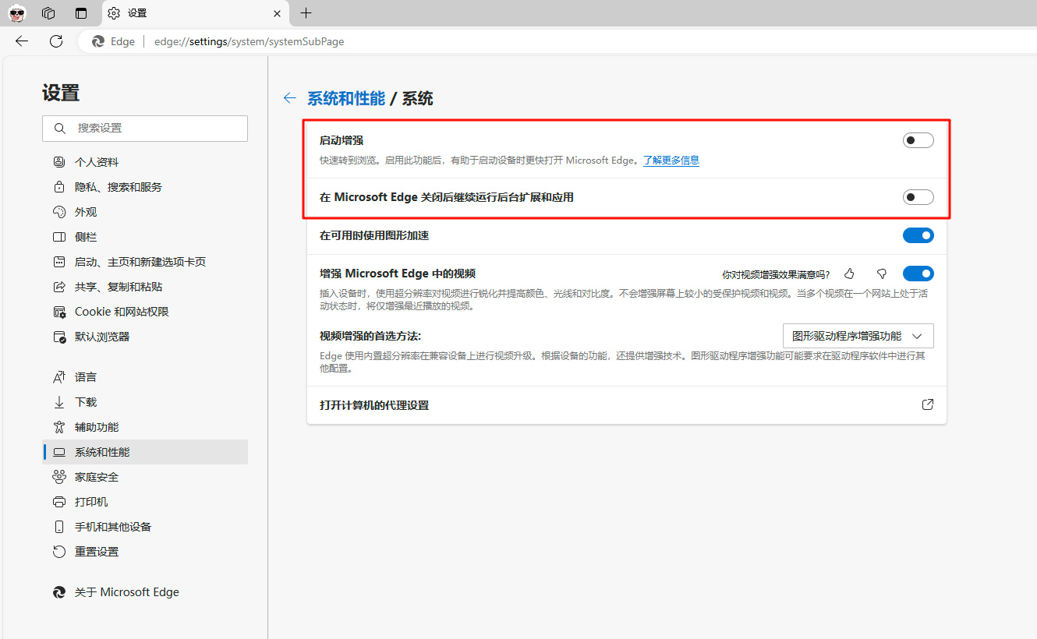Click the back arrow beside 系统和性能 heading
The image size is (1037, 639).
pyautogui.click(x=290, y=98)
